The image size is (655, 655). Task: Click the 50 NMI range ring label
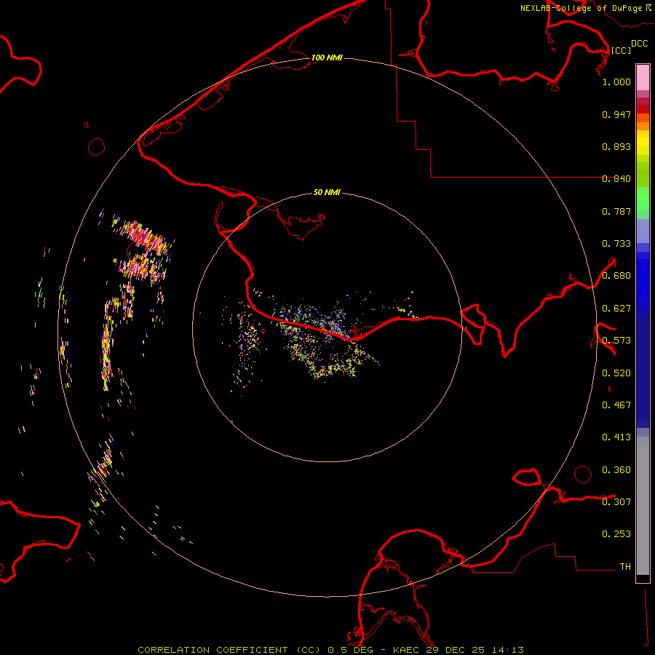click(x=327, y=193)
